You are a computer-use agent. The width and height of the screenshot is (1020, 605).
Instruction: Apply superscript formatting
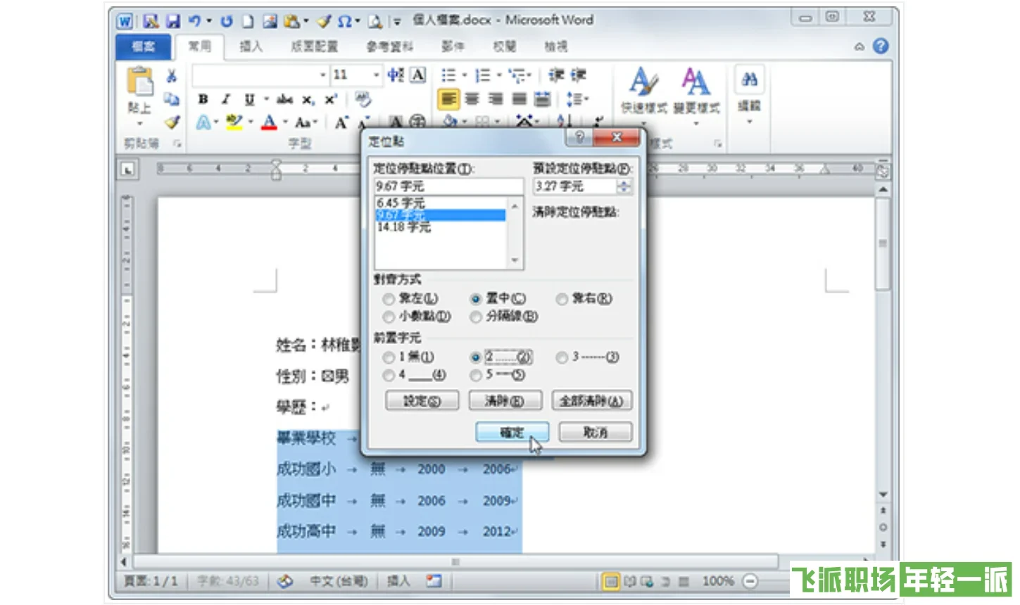point(330,99)
